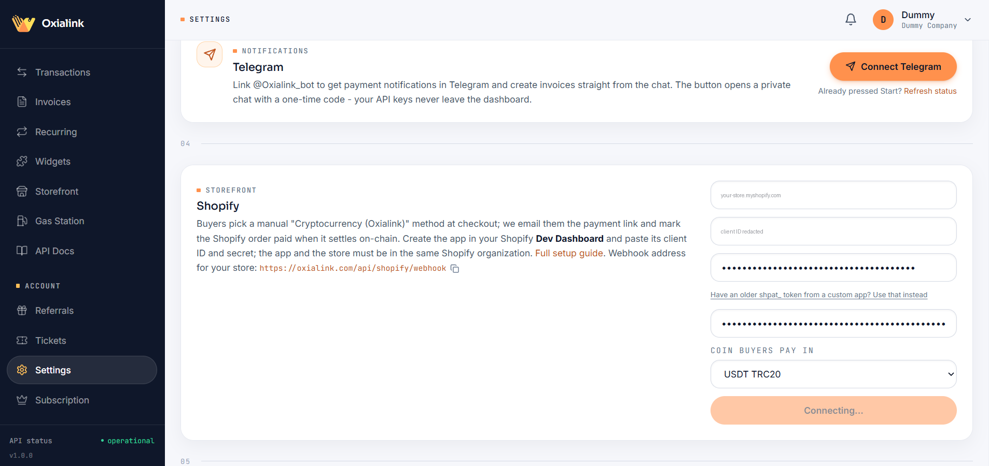The image size is (989, 466).
Task: Click the Refresh status link
Action: 930,91
